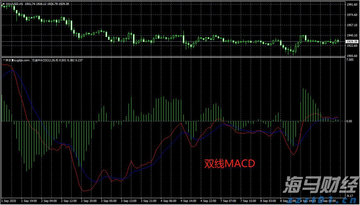Click the 1957.10 price scale label

pyautogui.click(x=352, y=25)
